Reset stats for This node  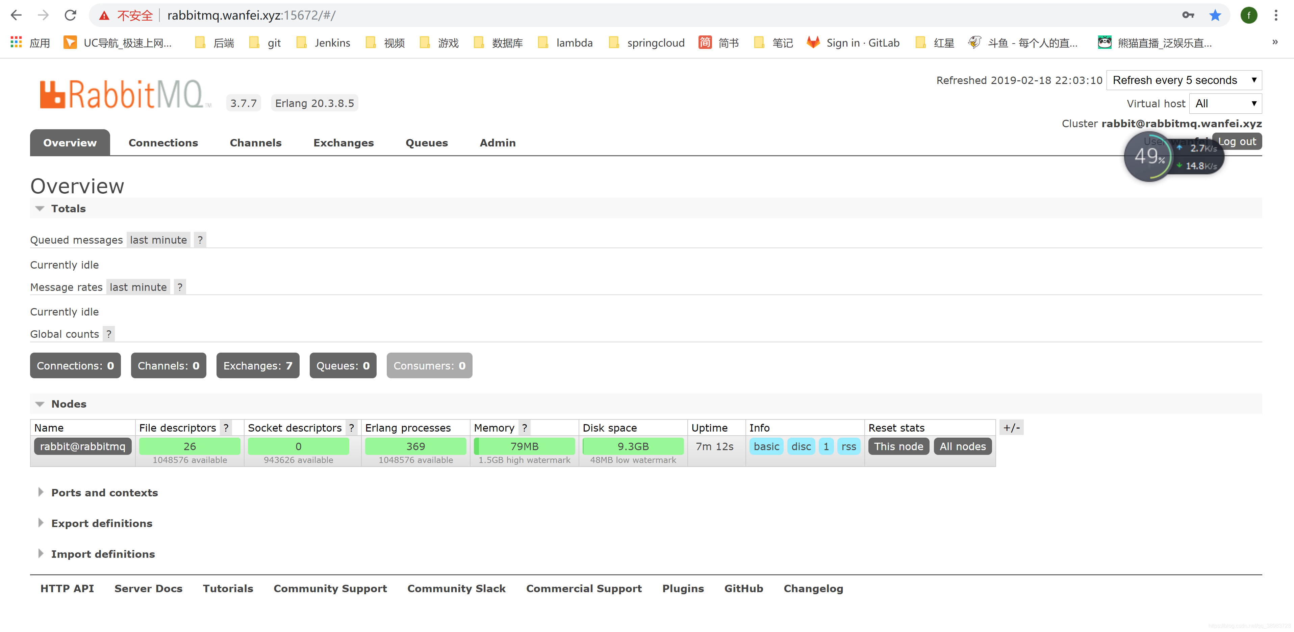tap(898, 446)
